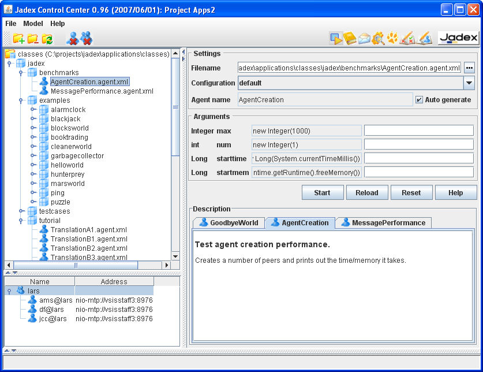Select the AgentCreation description tab
Viewport: 483px width, 372px height.
(x=300, y=223)
